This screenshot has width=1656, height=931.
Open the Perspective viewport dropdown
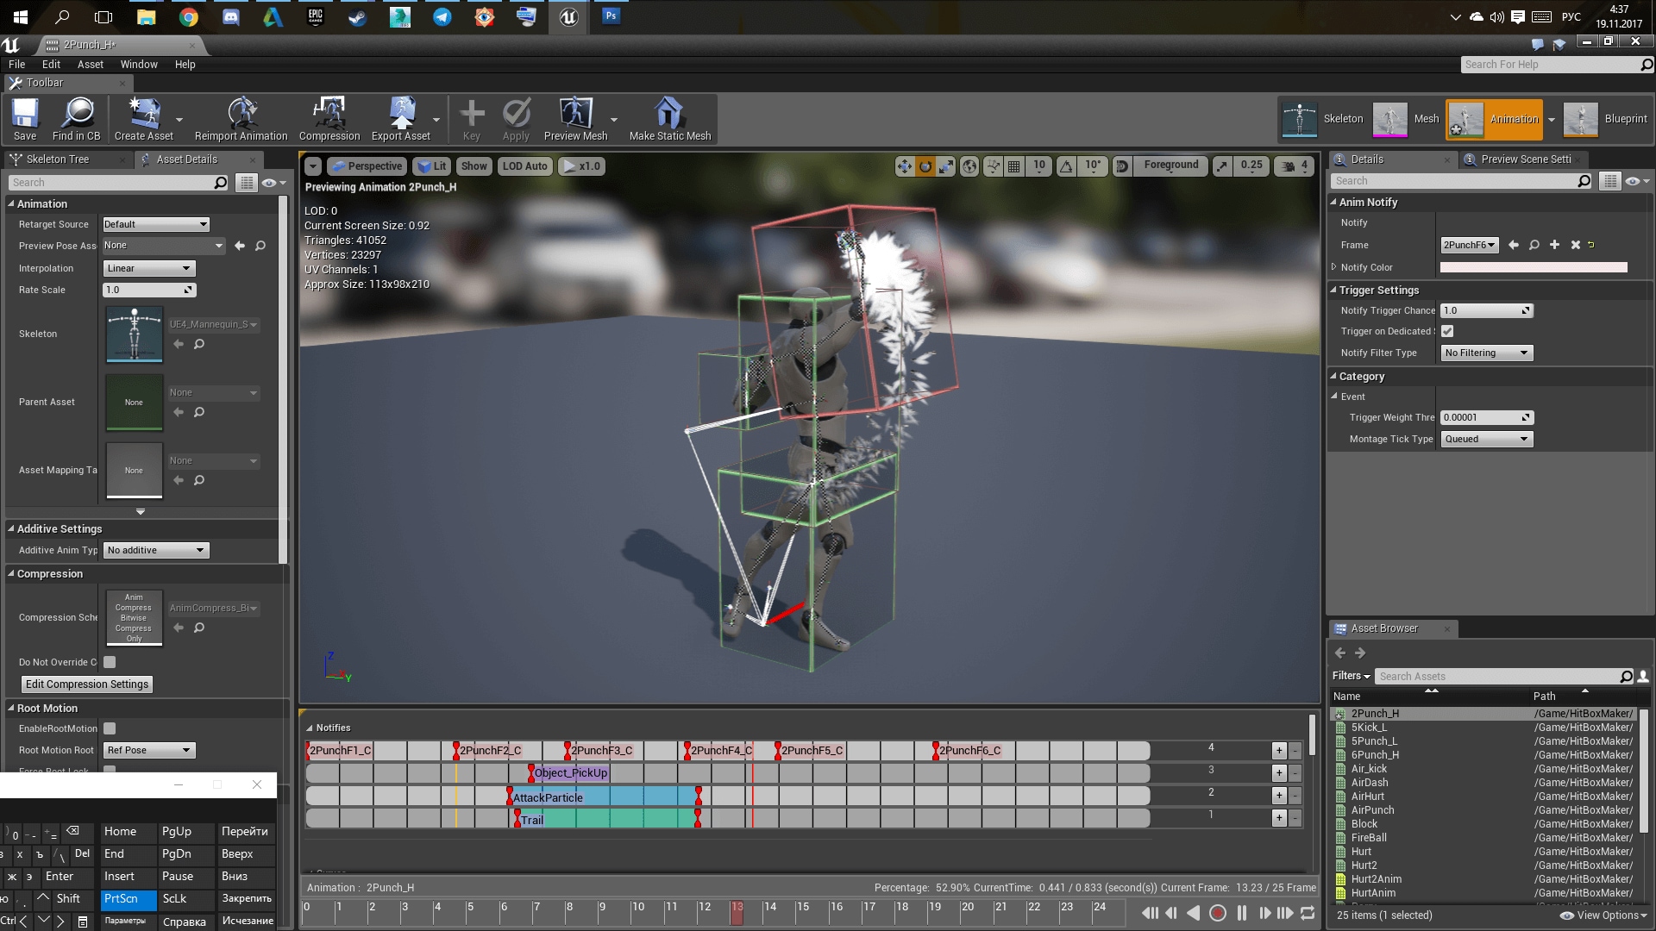(367, 166)
